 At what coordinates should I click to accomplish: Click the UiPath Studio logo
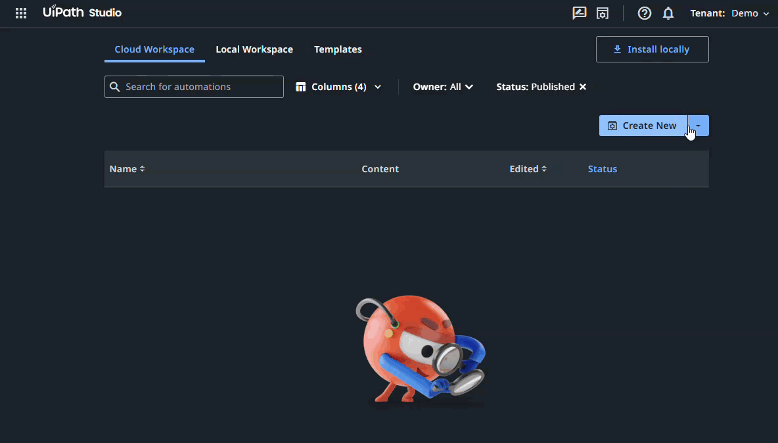pos(82,12)
